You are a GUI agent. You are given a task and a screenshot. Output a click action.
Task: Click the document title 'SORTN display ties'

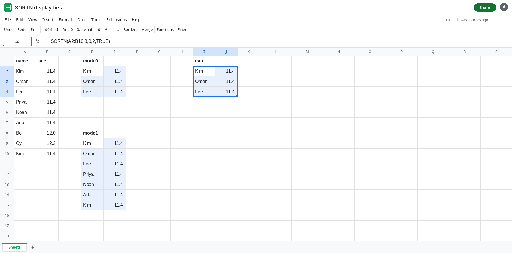click(x=38, y=8)
